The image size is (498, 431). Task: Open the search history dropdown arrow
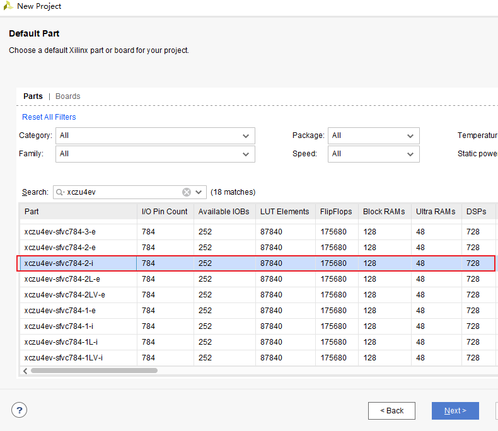[199, 192]
